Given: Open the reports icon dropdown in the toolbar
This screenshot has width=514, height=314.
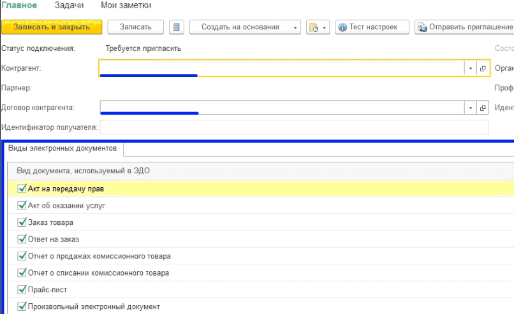Looking at the screenshot, I should pos(318,27).
